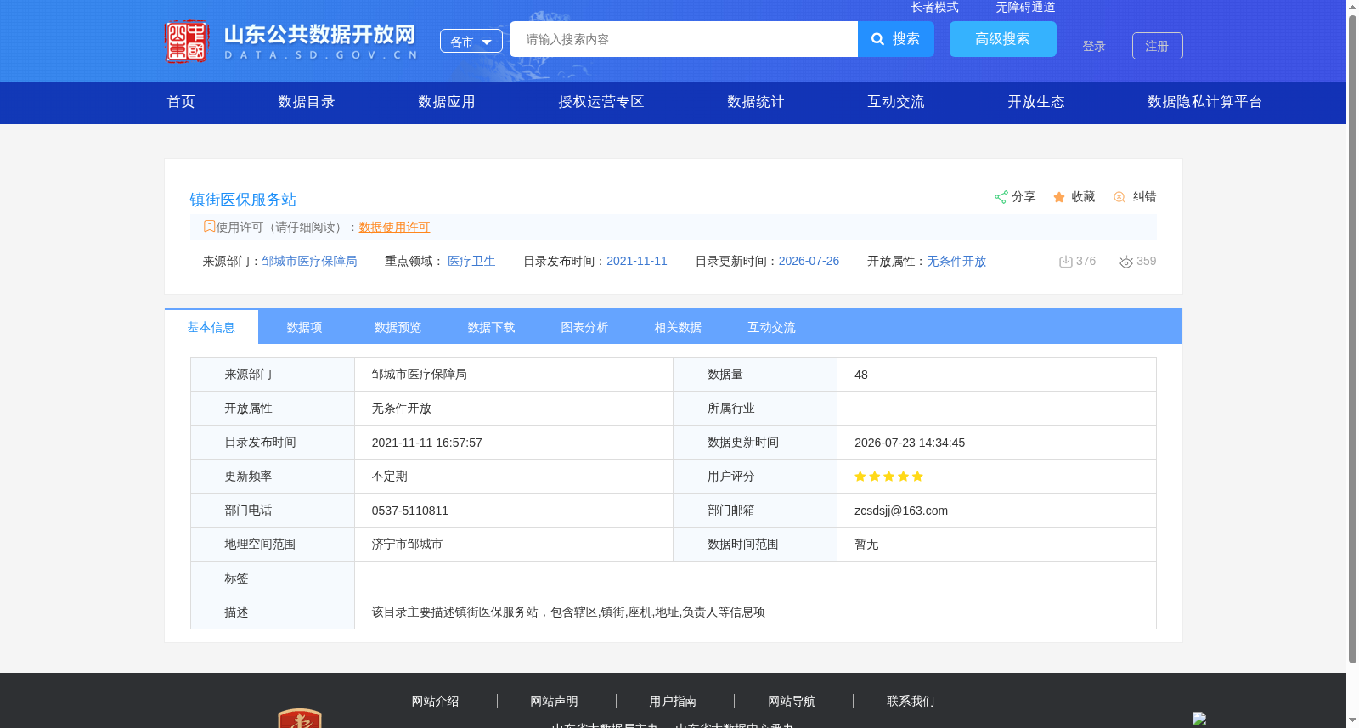Open 数据统计 in the navigation bar
This screenshot has width=1359, height=728.
(756, 102)
